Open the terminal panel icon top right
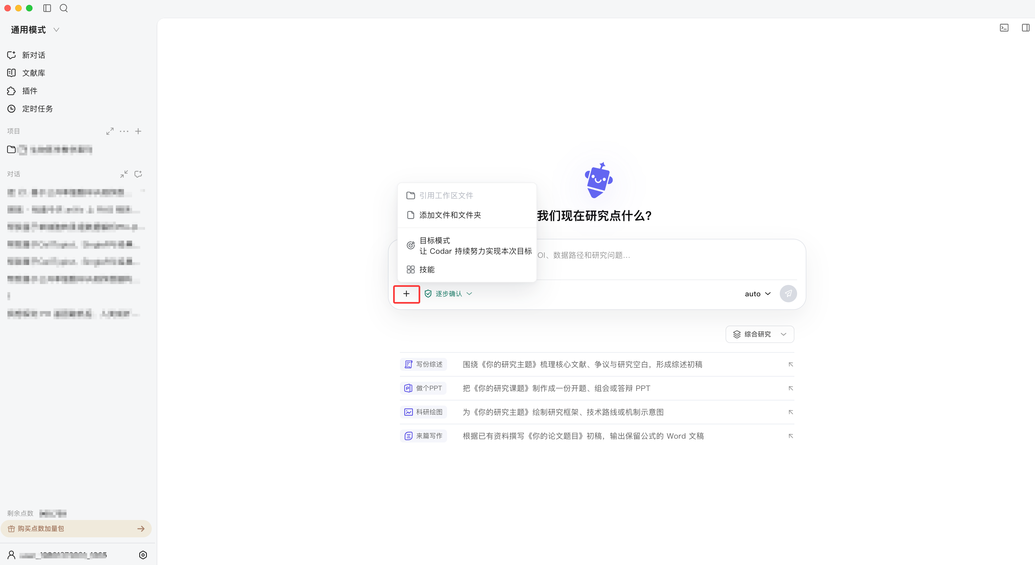 1004,28
